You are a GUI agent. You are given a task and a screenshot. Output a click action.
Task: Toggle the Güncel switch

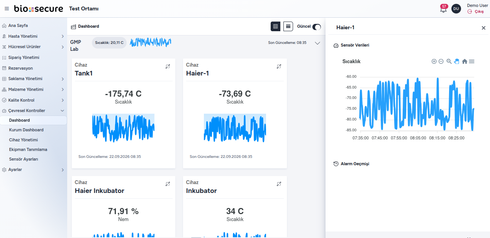click(317, 27)
